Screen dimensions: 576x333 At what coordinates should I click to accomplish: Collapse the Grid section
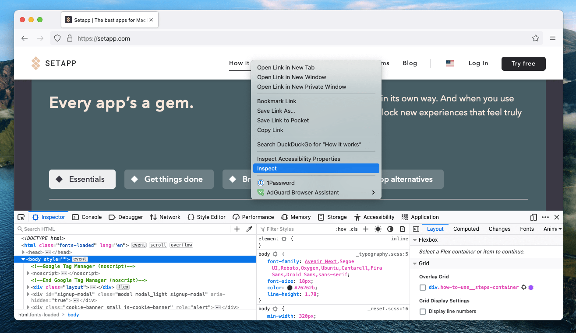point(414,264)
